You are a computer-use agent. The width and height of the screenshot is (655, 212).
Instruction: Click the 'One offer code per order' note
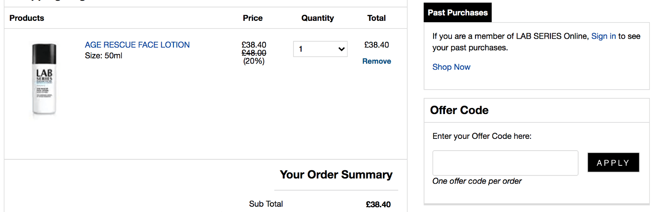[477, 181]
